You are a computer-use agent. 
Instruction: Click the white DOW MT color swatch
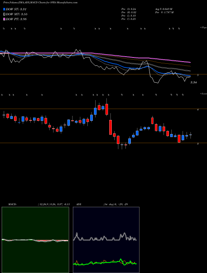[5, 14]
